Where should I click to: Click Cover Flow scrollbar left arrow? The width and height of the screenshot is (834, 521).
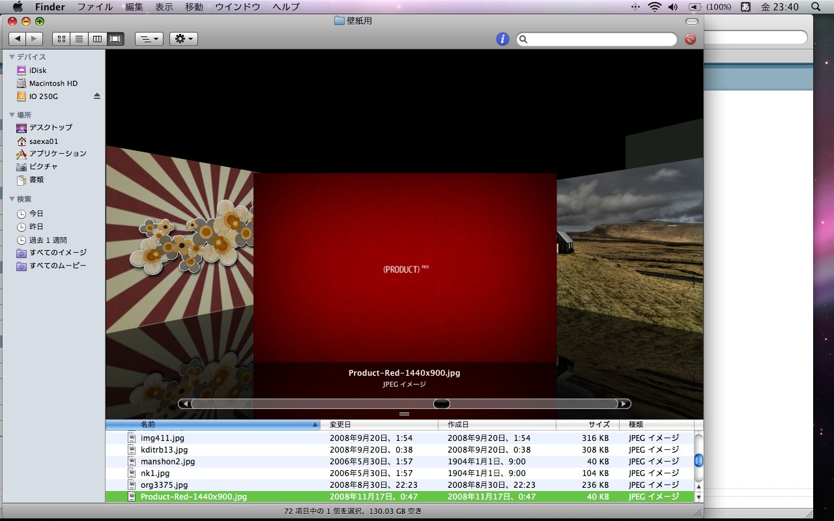(x=184, y=404)
